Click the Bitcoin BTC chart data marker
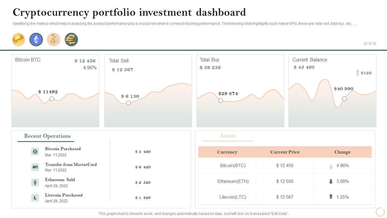Image resolution: width=387 pixels, height=218 pixels. 52,99
